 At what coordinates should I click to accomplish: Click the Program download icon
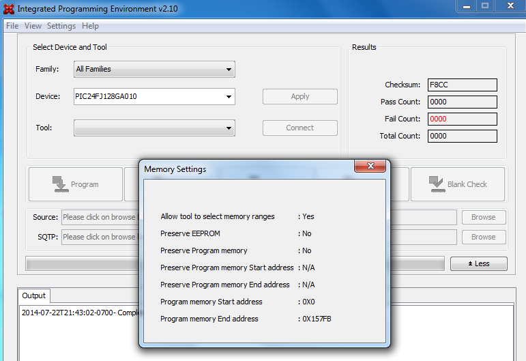(61, 184)
